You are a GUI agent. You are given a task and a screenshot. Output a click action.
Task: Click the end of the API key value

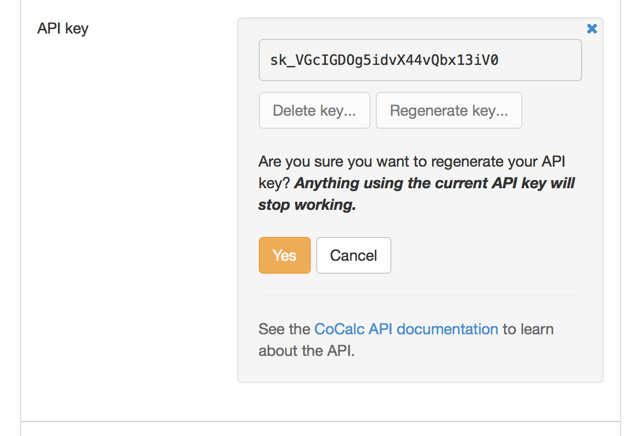coord(494,60)
